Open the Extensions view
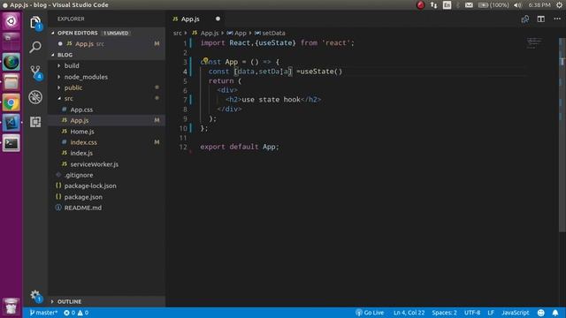 [x=35, y=122]
